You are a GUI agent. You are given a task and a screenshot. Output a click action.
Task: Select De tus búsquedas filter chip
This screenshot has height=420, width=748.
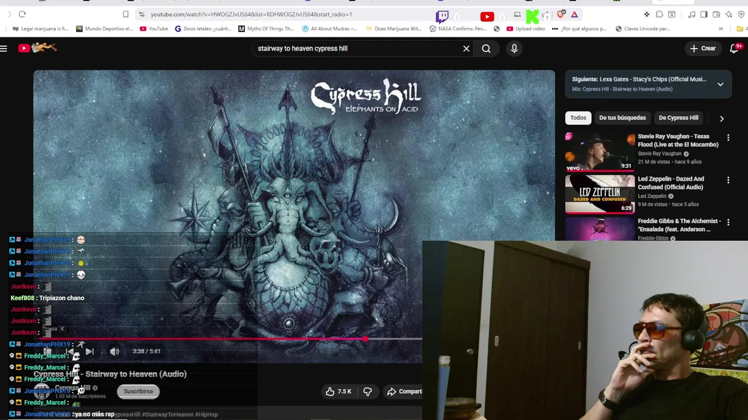click(622, 118)
